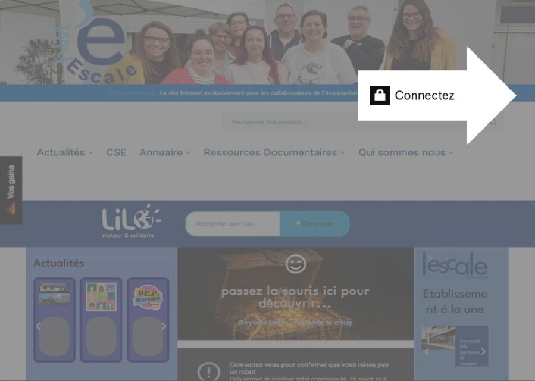Click the winking smiley icon
The image size is (535, 381).
point(296,264)
